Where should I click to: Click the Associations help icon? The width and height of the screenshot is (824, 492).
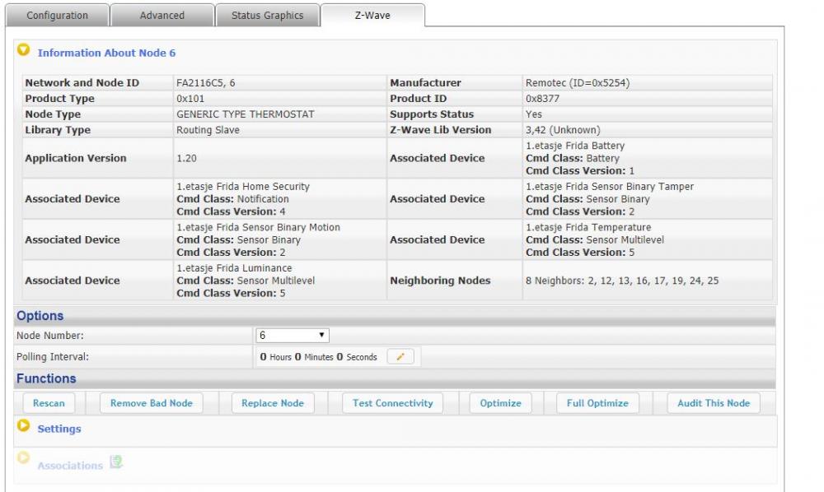(x=116, y=463)
